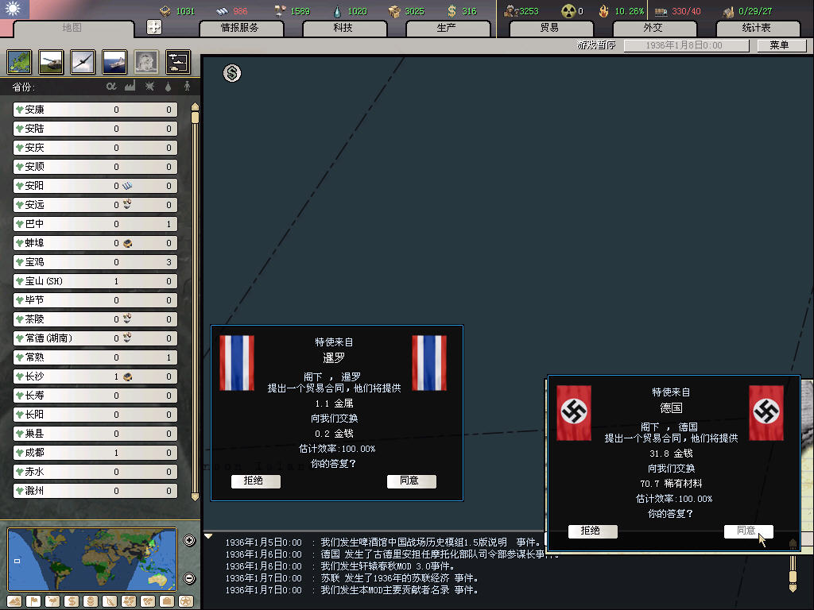This screenshot has width=814, height=610.
Task: Open the 贸易 tab
Action: (550, 28)
